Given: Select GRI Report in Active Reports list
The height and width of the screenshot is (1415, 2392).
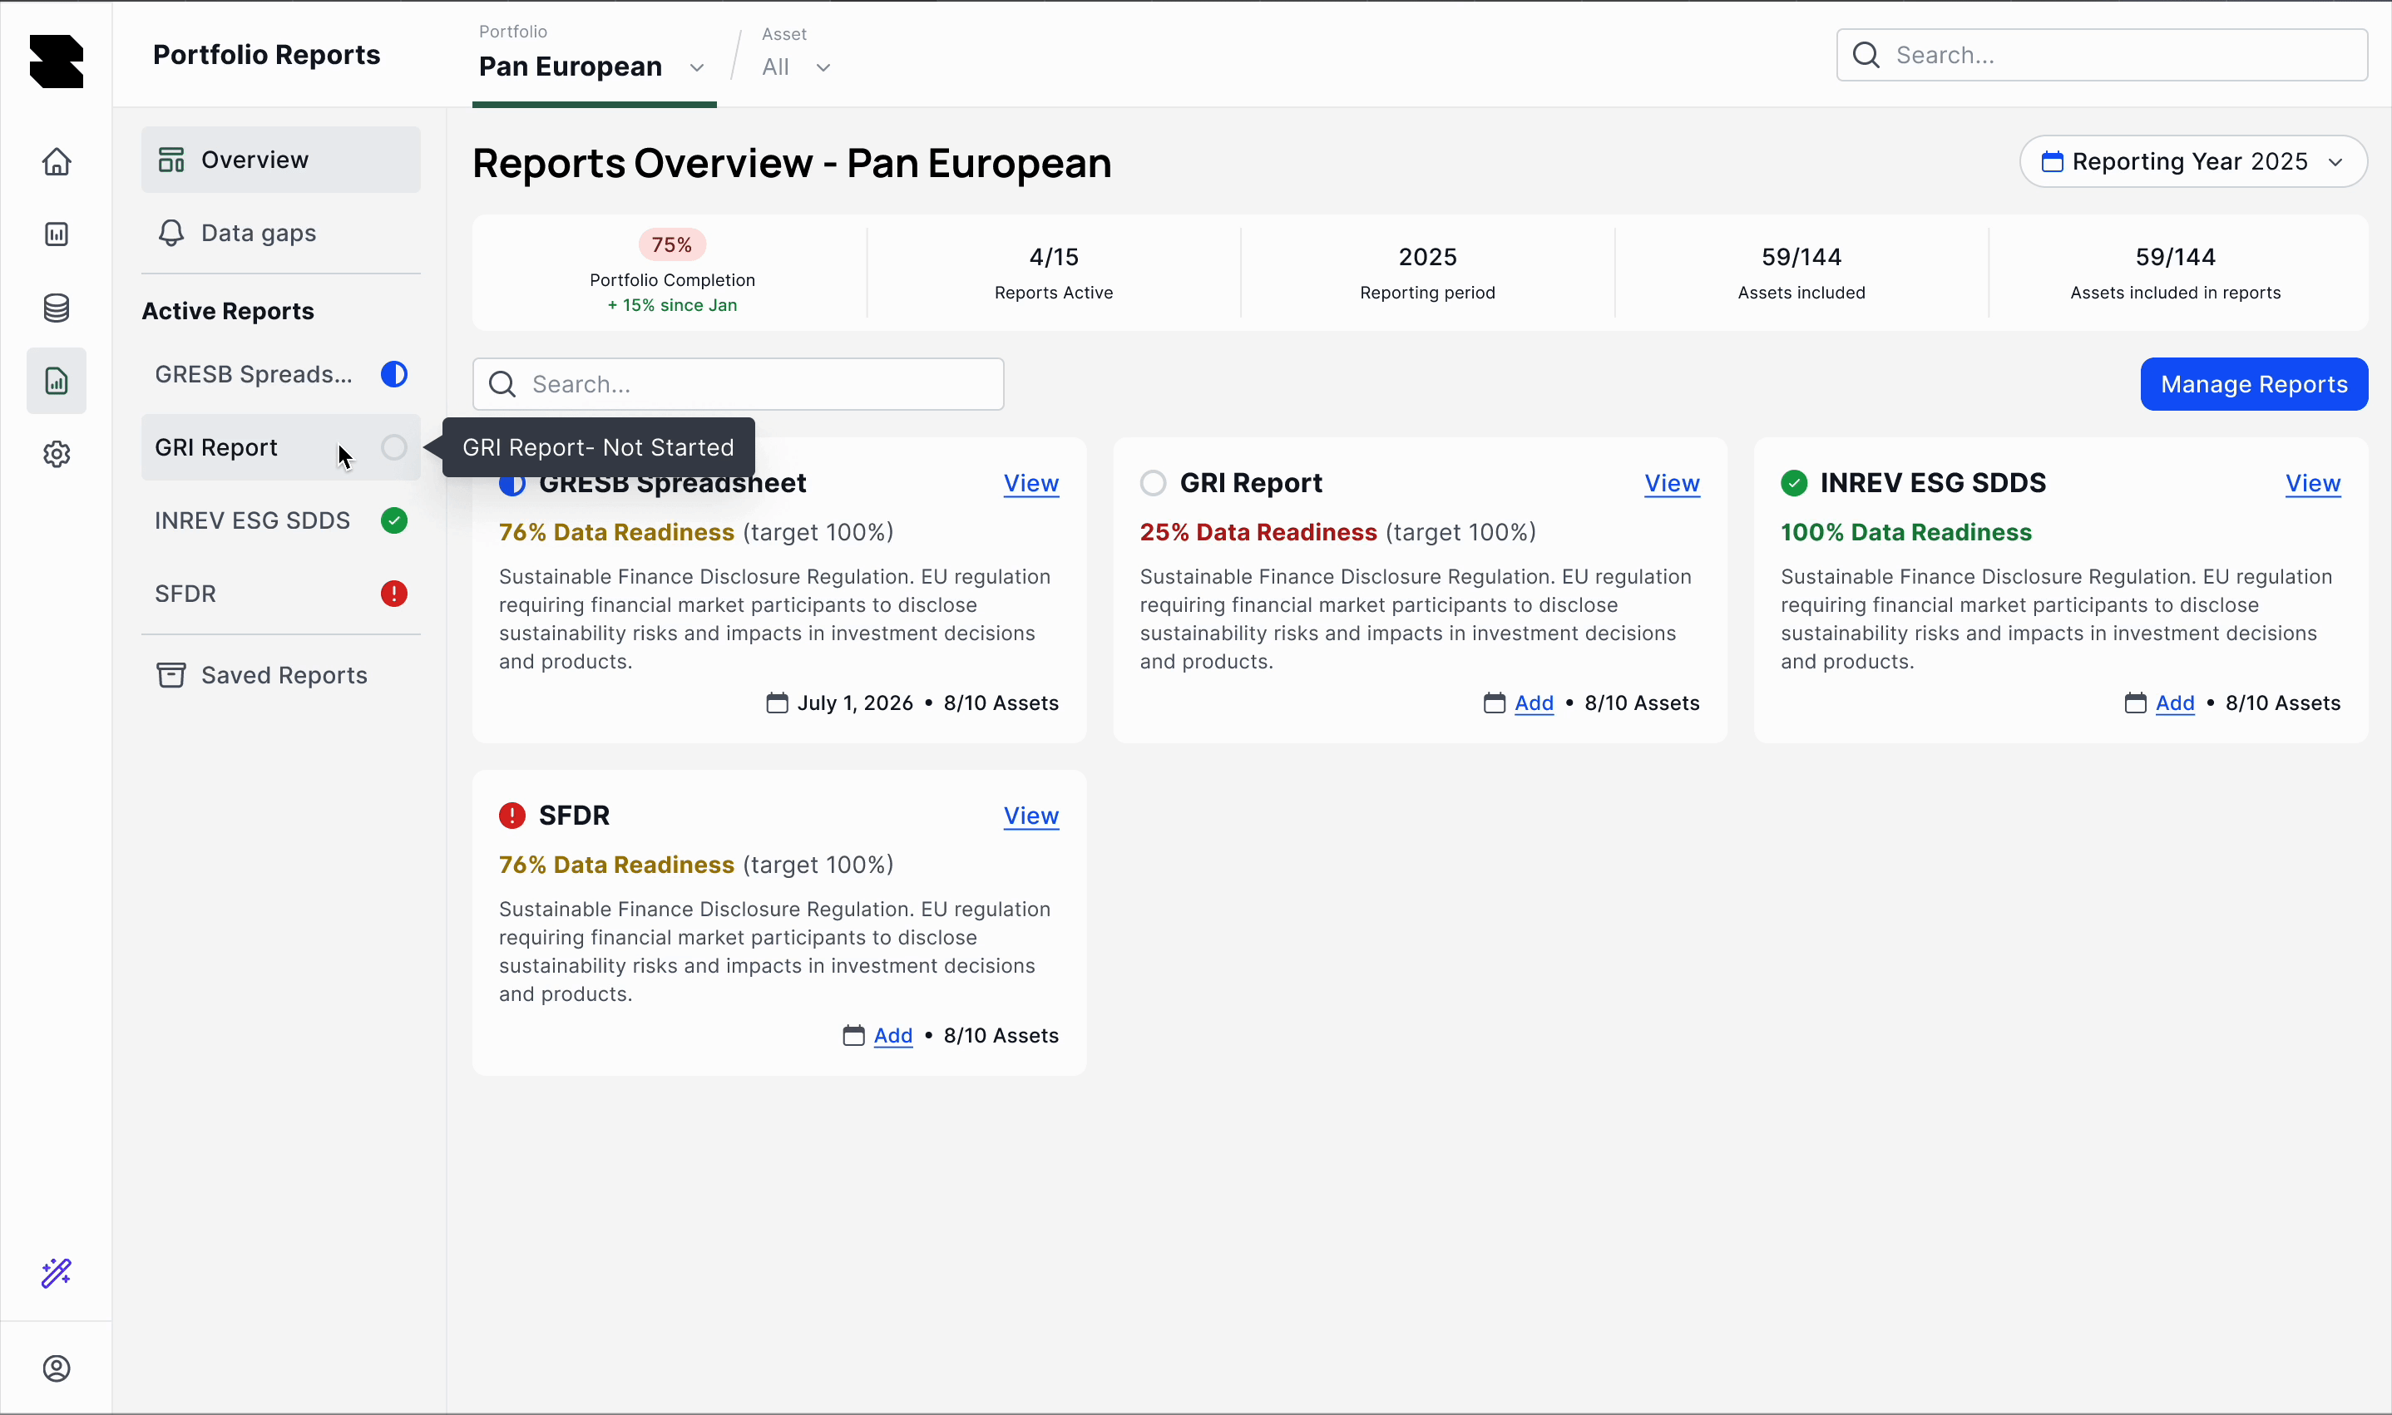Looking at the screenshot, I should [280, 447].
